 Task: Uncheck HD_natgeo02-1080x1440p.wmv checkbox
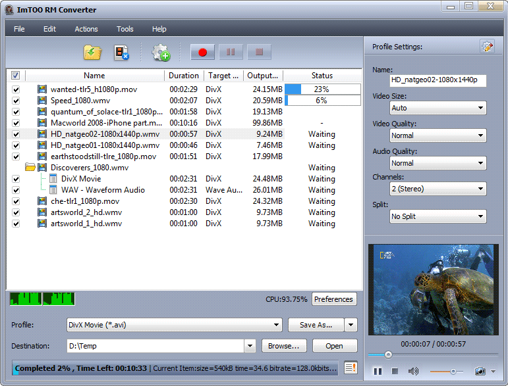16,134
